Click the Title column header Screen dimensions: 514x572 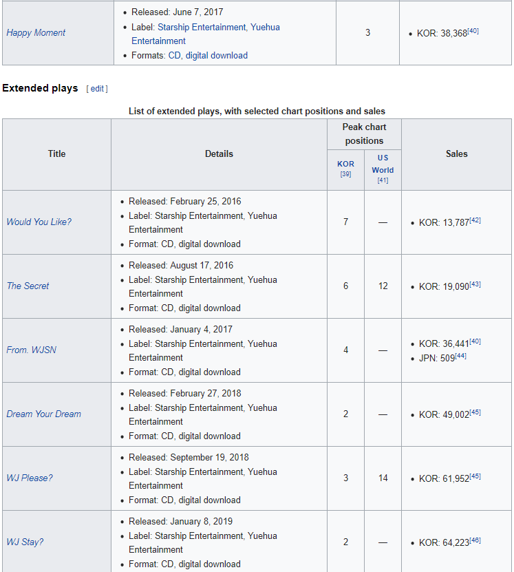[x=57, y=154]
